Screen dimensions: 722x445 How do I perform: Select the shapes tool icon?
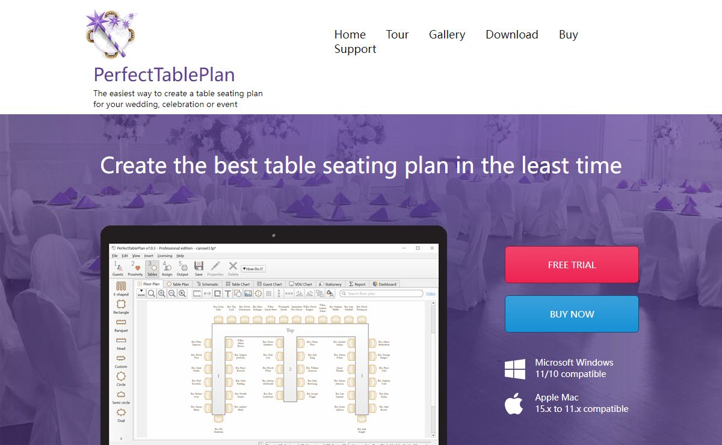tap(237, 293)
